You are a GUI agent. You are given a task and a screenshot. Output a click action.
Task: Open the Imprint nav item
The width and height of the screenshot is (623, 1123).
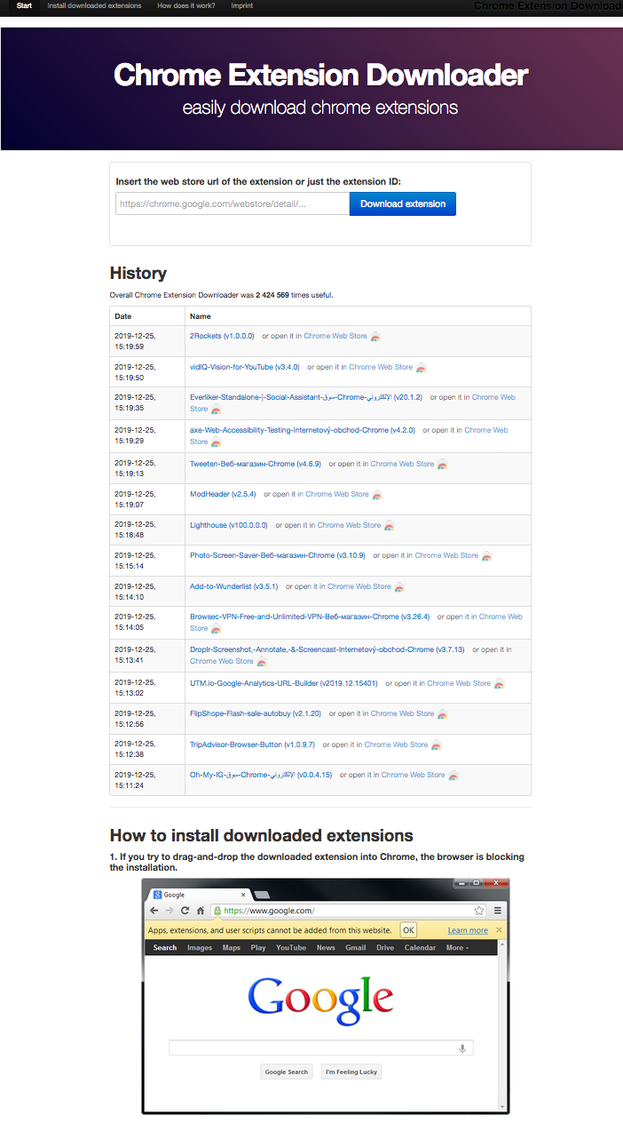click(x=241, y=6)
